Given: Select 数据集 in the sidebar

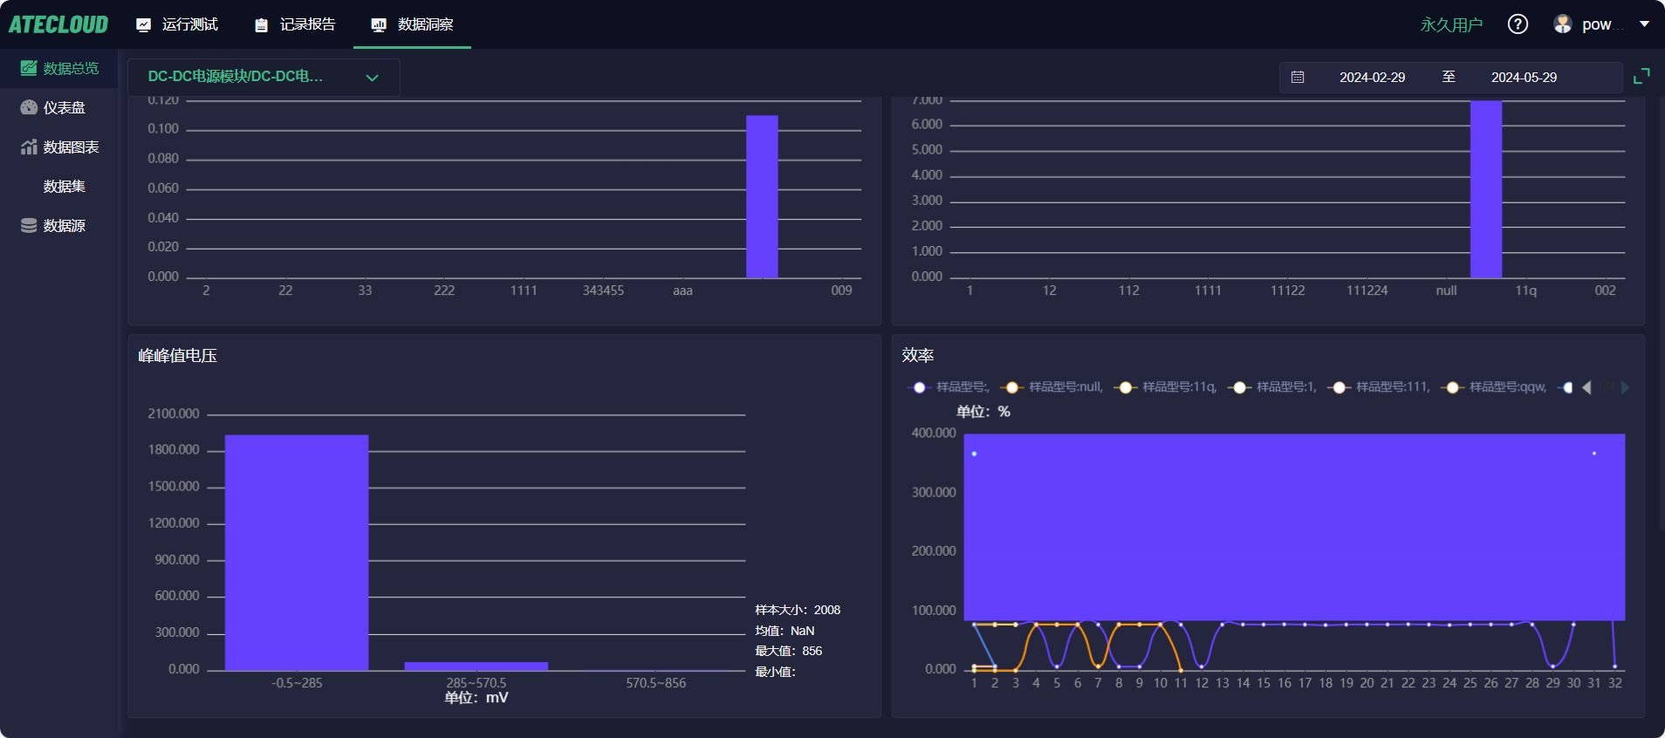Looking at the screenshot, I should tap(58, 186).
